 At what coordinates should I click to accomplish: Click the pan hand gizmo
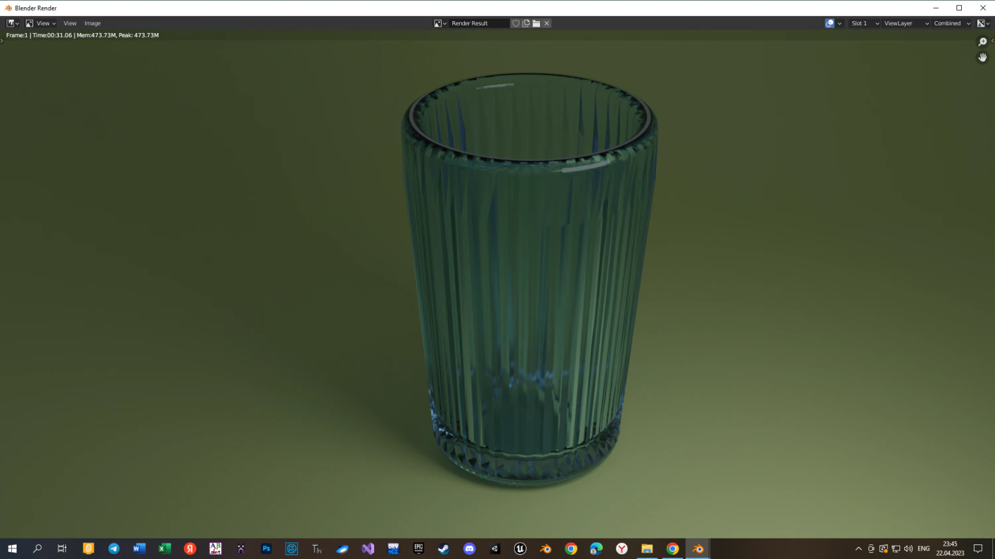point(982,58)
